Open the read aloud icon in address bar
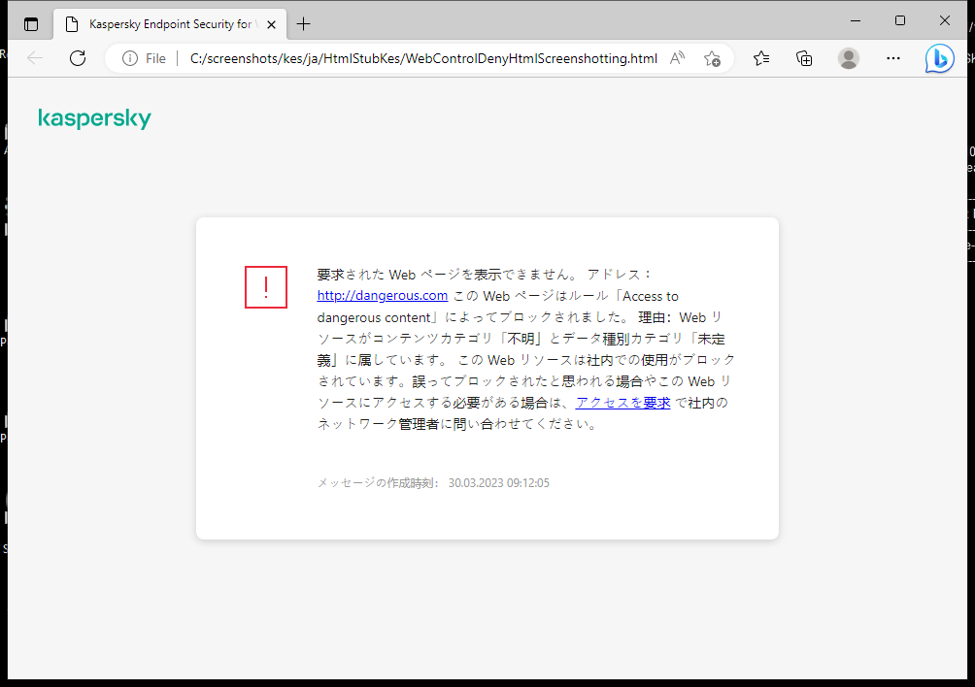This screenshot has height=687, width=975. coord(677,58)
